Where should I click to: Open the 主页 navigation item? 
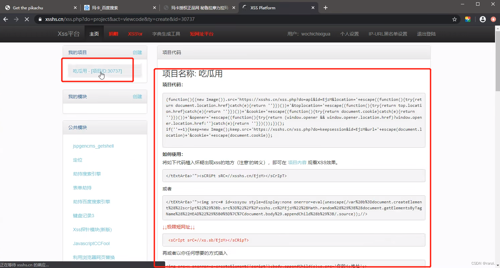pyautogui.click(x=94, y=34)
